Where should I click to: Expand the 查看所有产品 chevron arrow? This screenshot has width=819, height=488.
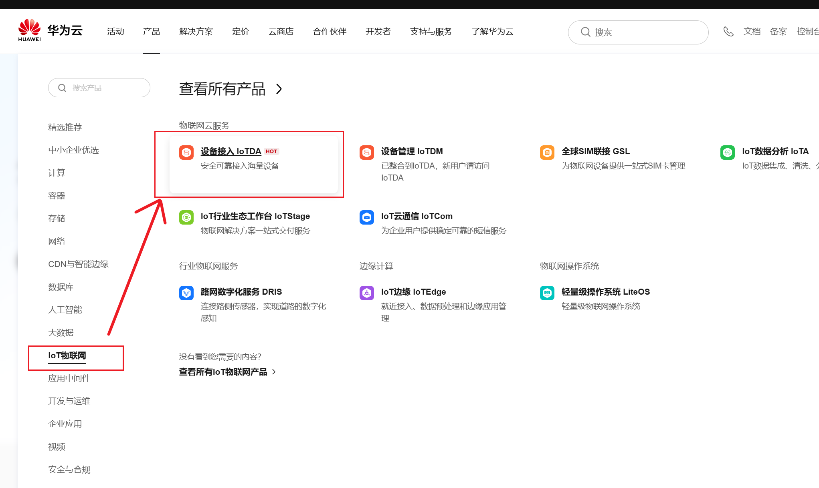(279, 89)
